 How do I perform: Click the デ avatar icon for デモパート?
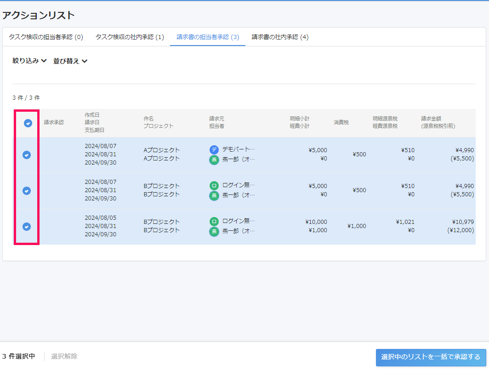pos(214,150)
